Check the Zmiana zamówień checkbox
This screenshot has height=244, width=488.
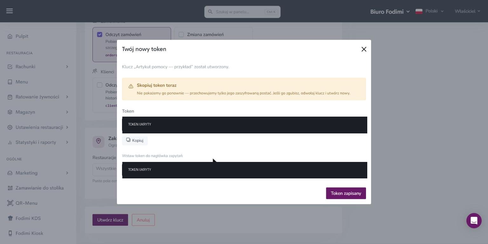(x=181, y=35)
